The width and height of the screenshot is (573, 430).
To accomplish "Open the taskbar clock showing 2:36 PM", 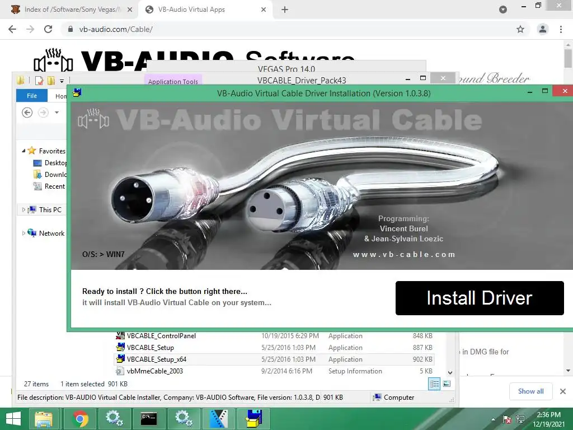I will [x=548, y=419].
